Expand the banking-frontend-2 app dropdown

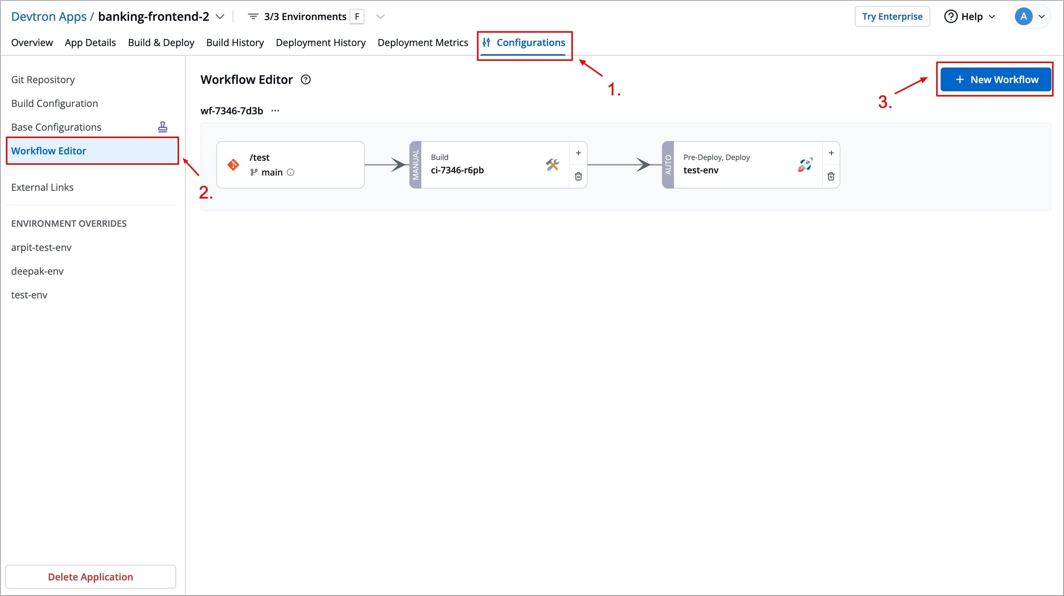click(220, 17)
